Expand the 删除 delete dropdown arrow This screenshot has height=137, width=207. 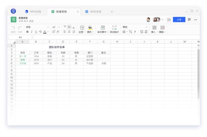pyautogui.click(x=165, y=32)
